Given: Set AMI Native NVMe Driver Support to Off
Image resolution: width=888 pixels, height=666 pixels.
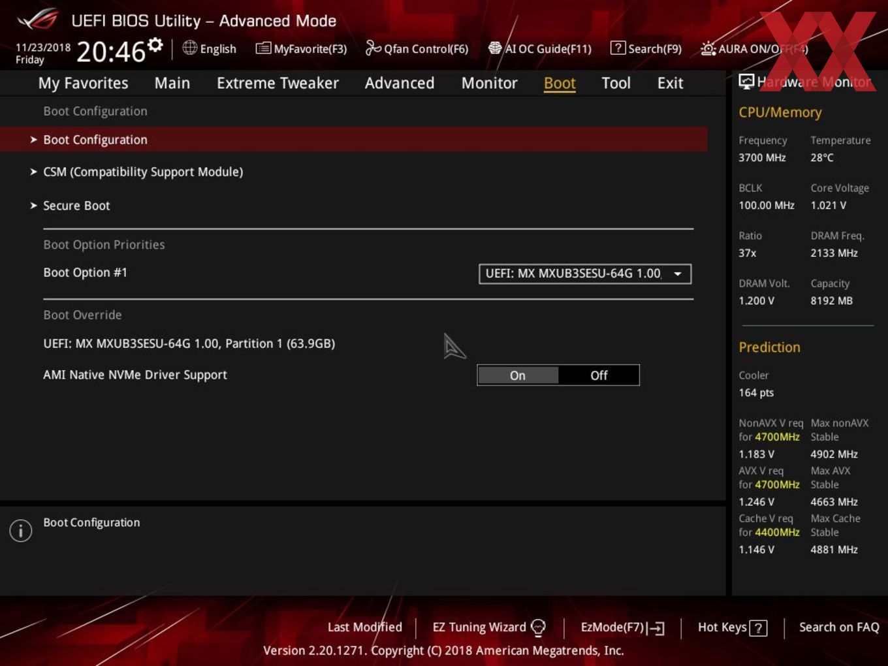Looking at the screenshot, I should 599,375.
